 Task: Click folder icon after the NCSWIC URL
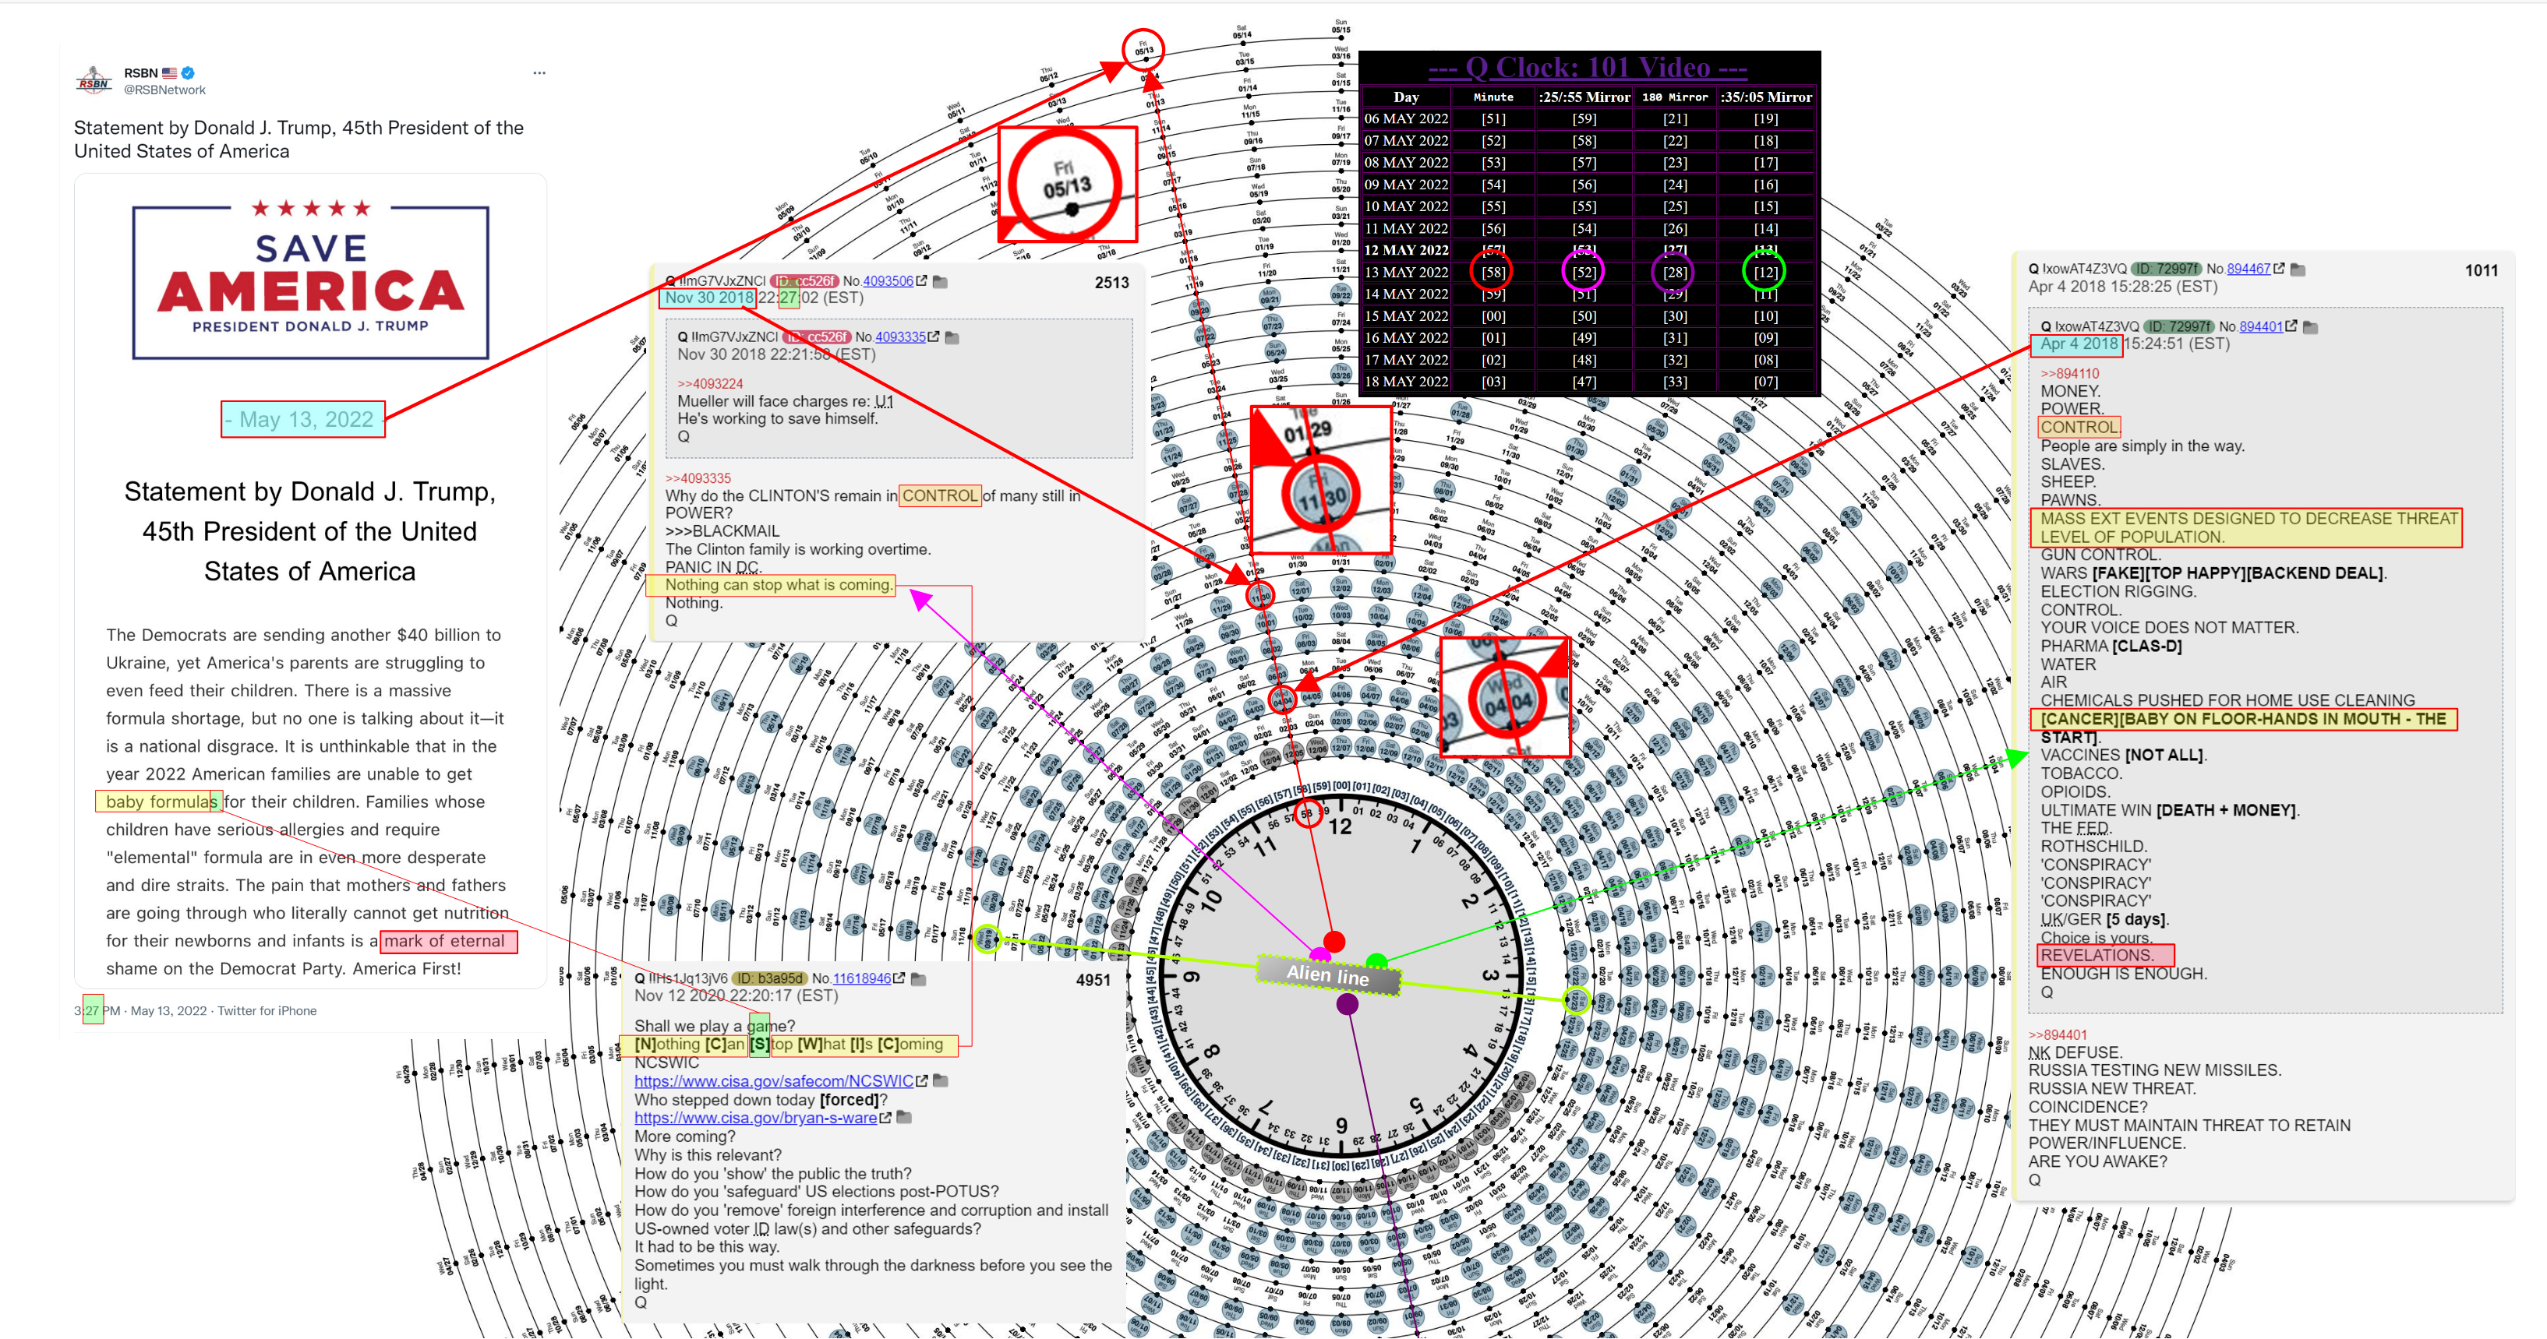click(x=940, y=1081)
